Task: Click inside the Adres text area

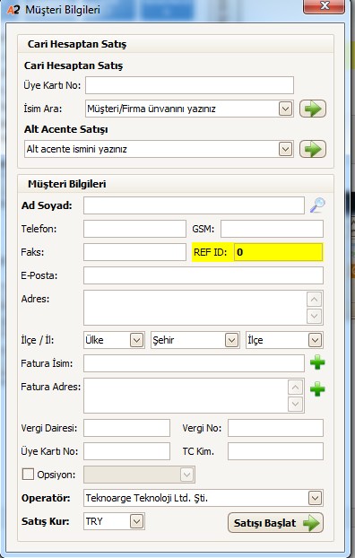Action: click(195, 308)
